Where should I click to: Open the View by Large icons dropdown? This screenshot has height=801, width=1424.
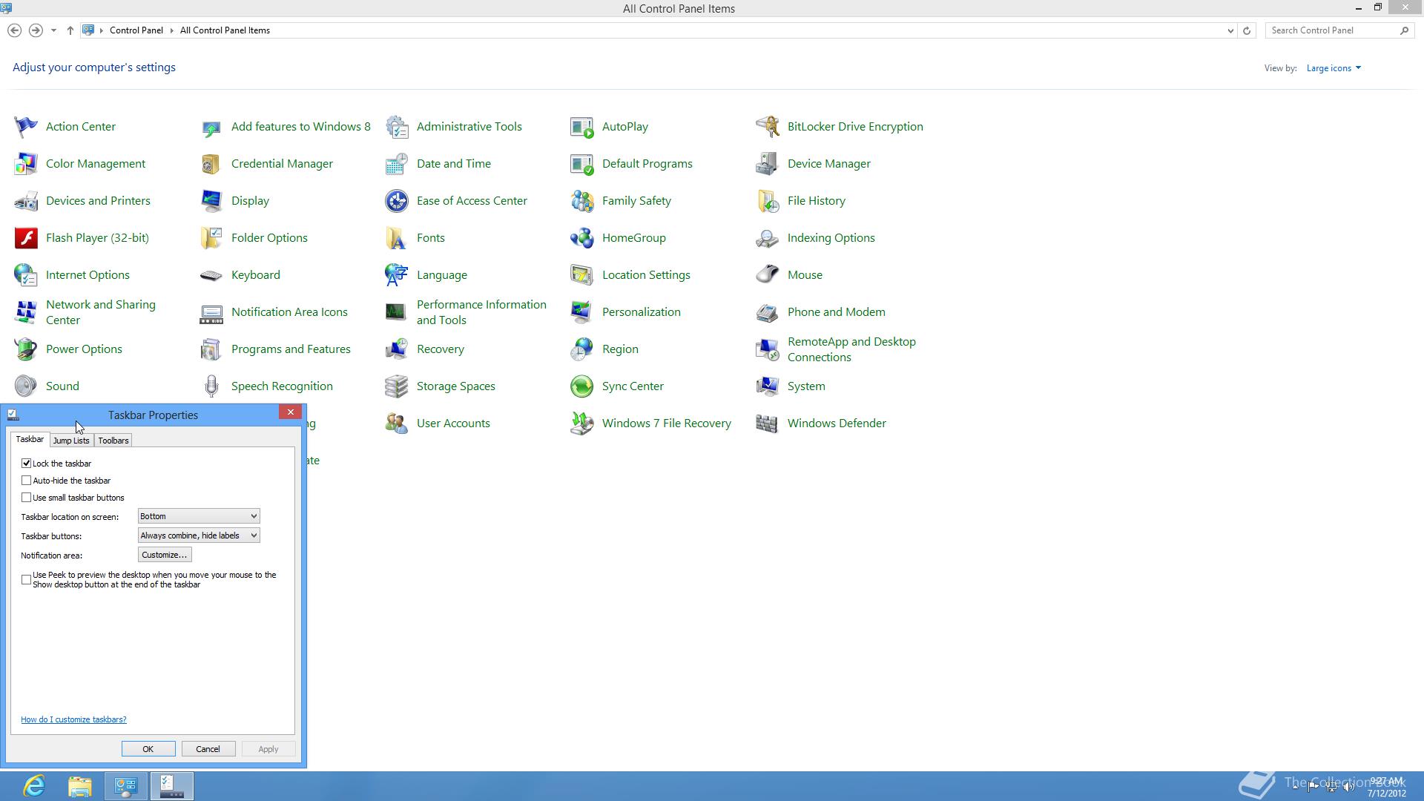pyautogui.click(x=1334, y=68)
